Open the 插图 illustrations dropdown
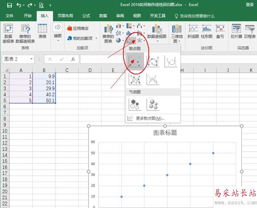 (58, 32)
